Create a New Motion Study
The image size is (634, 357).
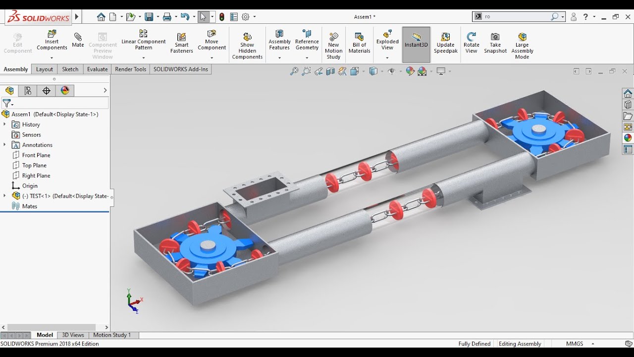point(333,46)
